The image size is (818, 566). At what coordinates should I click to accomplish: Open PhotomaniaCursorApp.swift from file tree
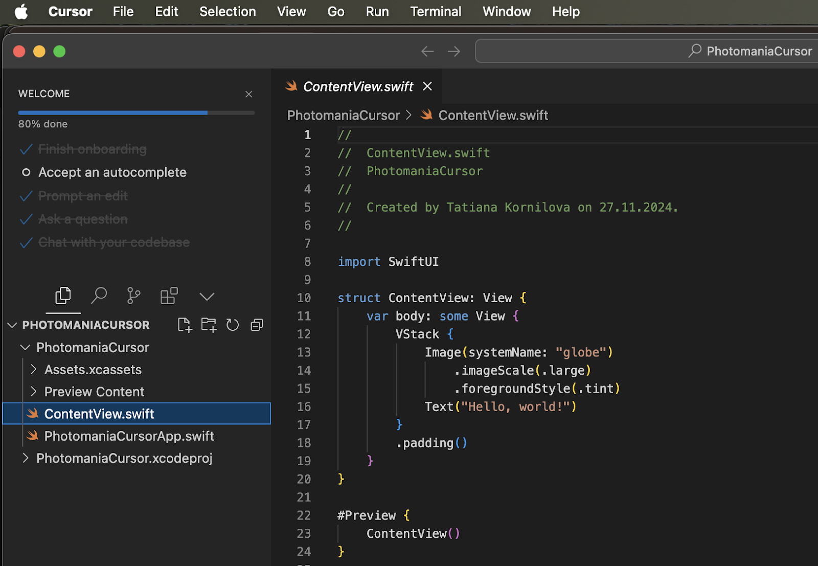click(x=129, y=436)
